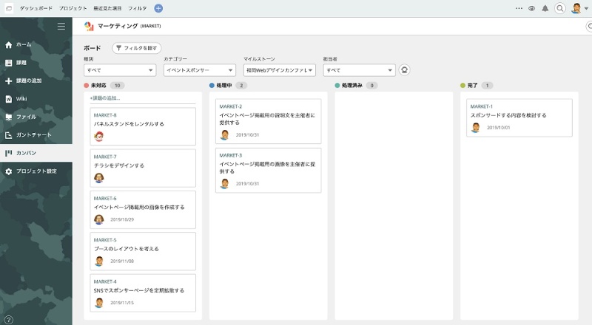This screenshot has height=325, width=592.
Task: Click the notification bell icon
Action: click(x=545, y=8)
